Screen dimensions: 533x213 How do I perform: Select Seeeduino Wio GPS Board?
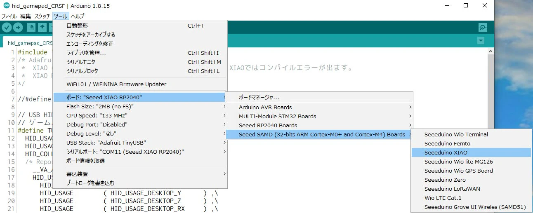pyautogui.click(x=471, y=171)
